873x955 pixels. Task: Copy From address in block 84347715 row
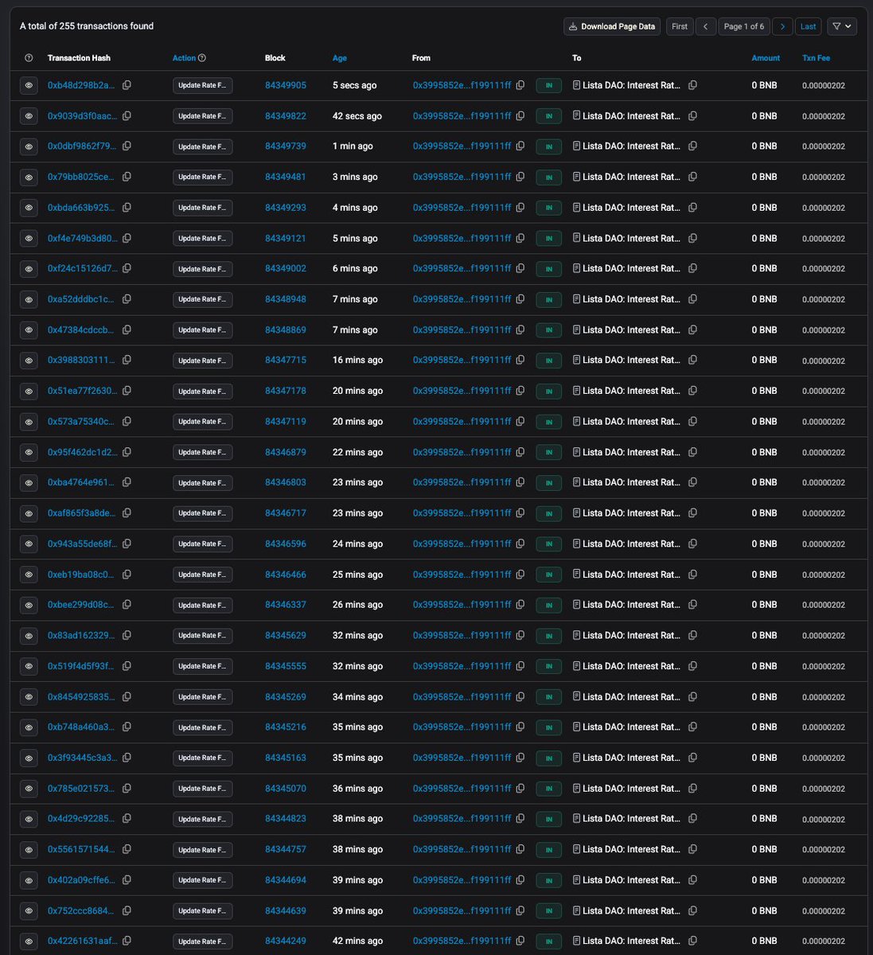tap(520, 361)
